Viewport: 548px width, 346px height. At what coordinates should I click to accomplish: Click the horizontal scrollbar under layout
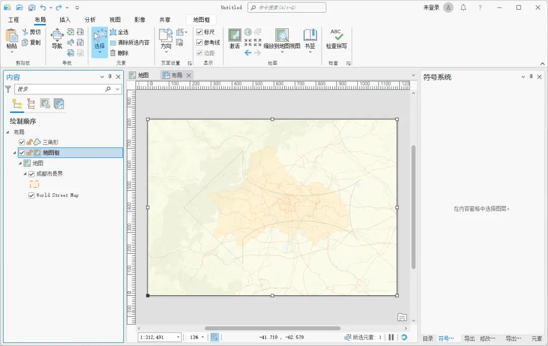(x=272, y=328)
